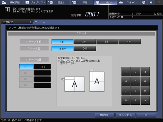Click the 設定部数 0001 counter
This screenshot has height=122, width=163.
pyautogui.click(x=85, y=14)
